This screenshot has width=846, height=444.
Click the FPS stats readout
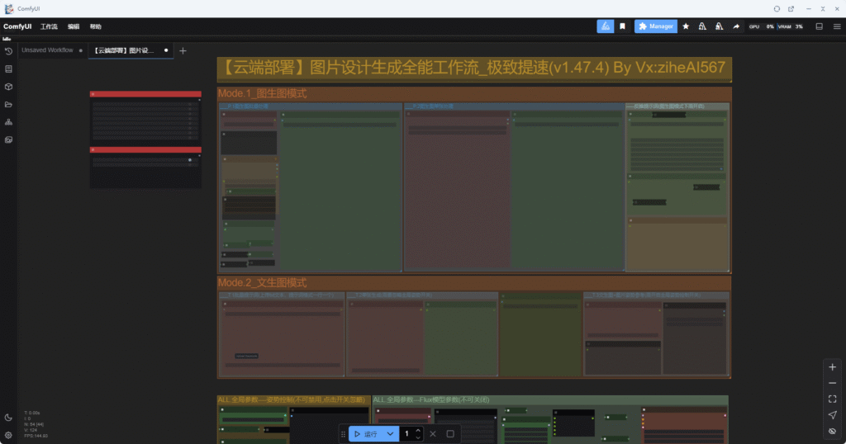click(x=36, y=436)
